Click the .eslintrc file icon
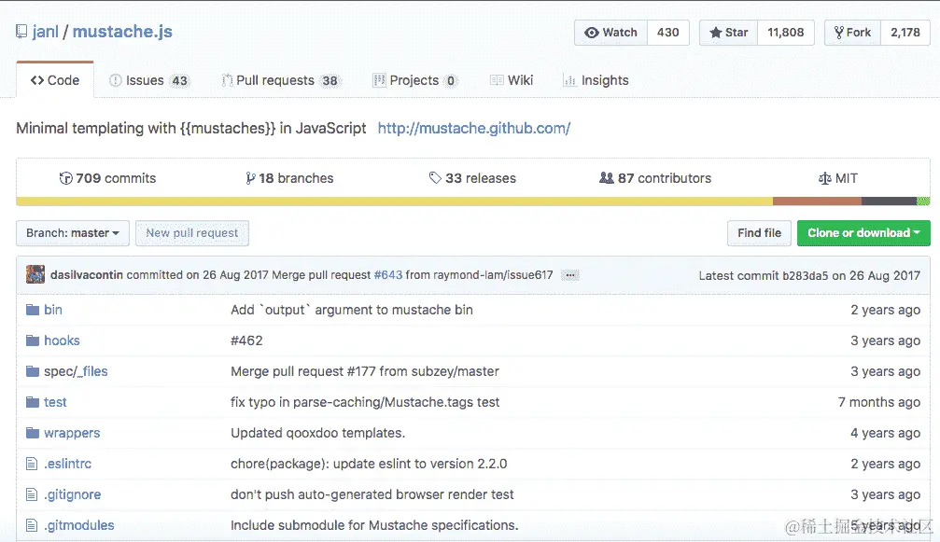This screenshot has height=542, width=940. point(32,464)
